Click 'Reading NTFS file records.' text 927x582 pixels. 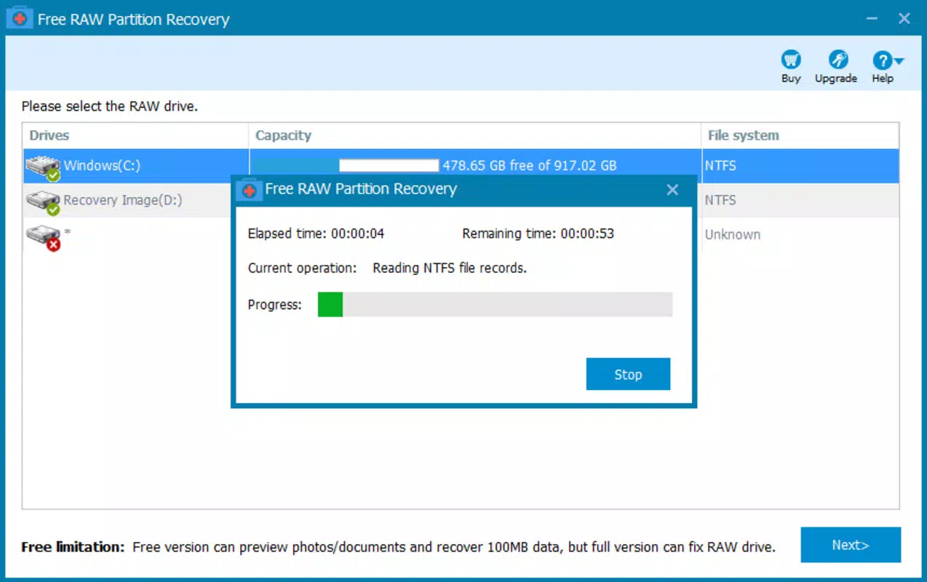pyautogui.click(x=450, y=268)
